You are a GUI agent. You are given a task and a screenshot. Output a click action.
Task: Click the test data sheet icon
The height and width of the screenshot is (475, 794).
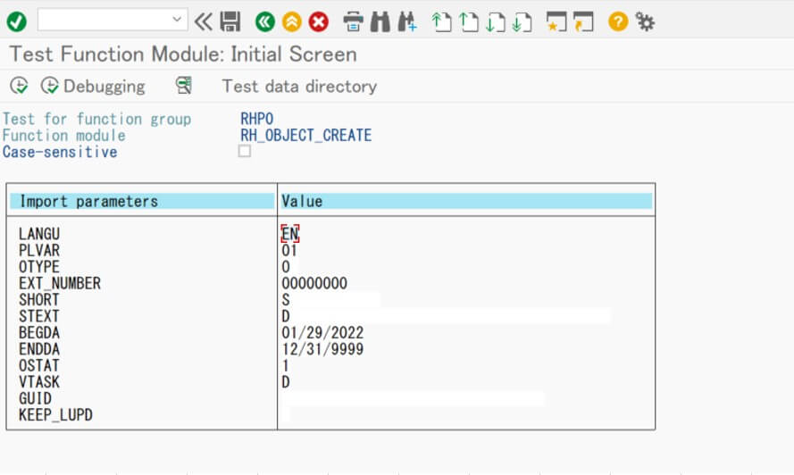click(184, 86)
